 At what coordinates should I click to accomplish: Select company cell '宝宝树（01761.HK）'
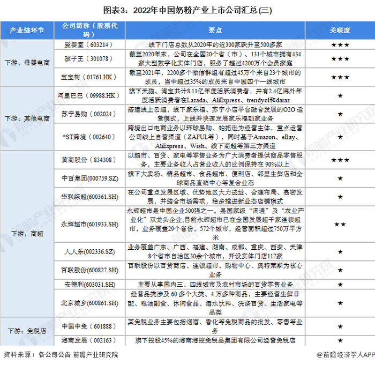point(89,77)
